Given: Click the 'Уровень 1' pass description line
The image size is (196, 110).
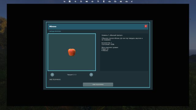Looking at the screenshot, I should click(x=112, y=35).
